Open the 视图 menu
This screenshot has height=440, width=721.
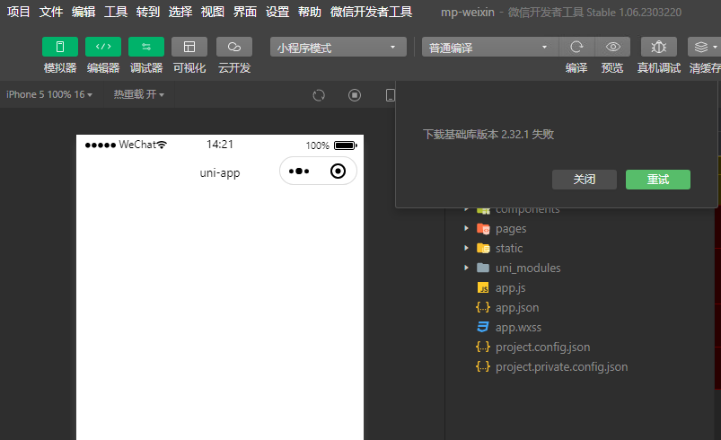tap(213, 12)
